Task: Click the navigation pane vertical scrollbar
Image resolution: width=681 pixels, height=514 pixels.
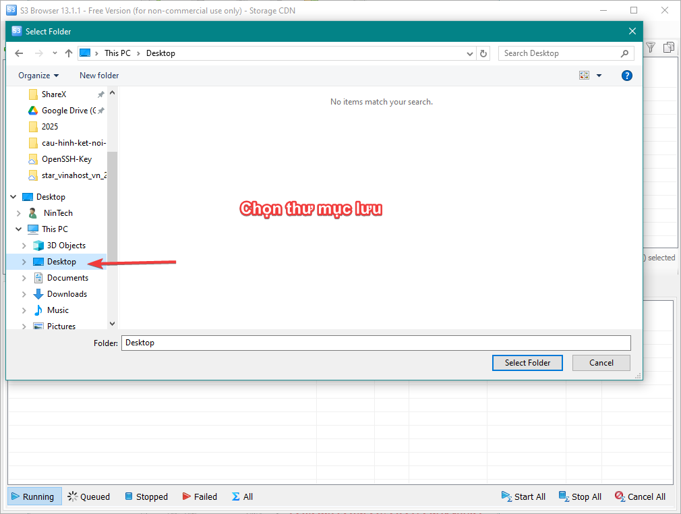Action: click(x=112, y=202)
